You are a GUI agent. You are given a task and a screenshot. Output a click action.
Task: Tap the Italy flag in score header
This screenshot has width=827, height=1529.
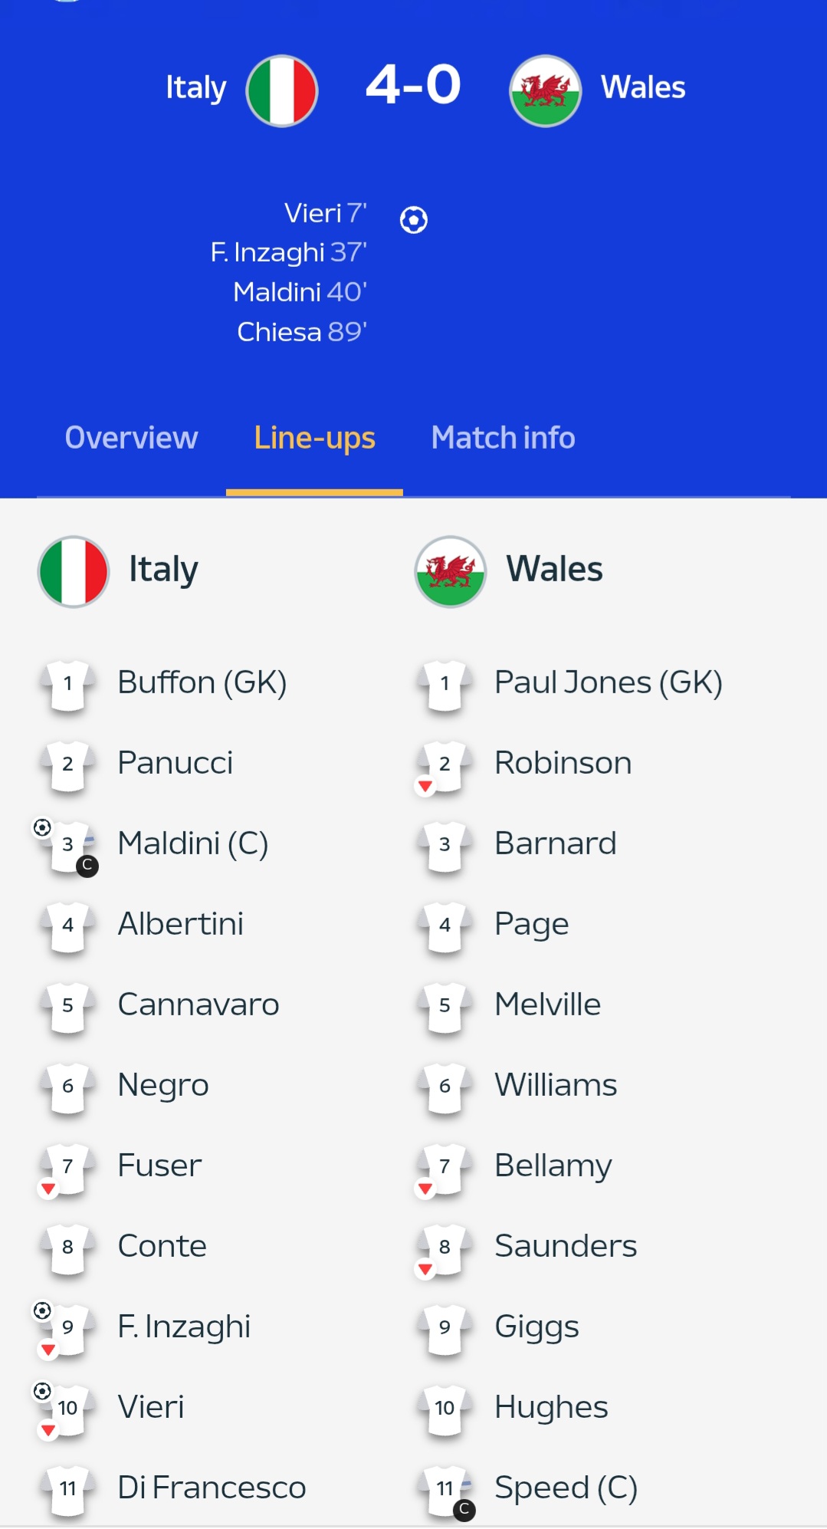tap(281, 90)
